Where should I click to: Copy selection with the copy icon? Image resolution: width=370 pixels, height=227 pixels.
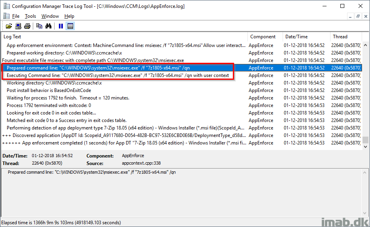pyautogui.click(x=39, y=26)
